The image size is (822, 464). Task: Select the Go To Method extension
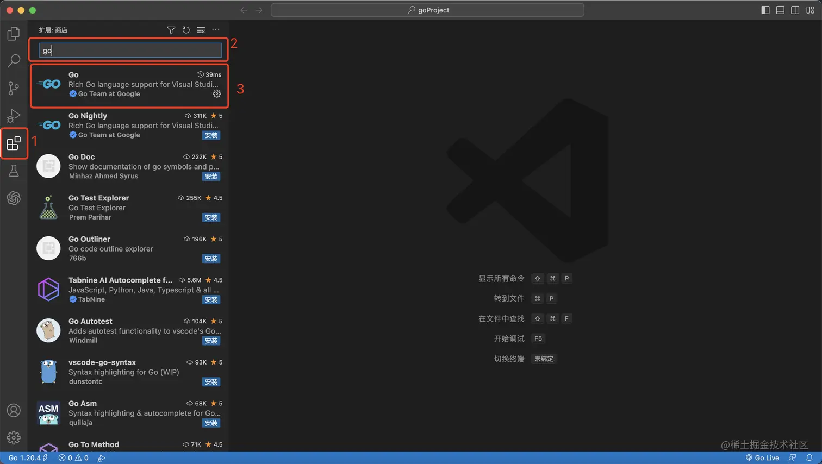129,446
